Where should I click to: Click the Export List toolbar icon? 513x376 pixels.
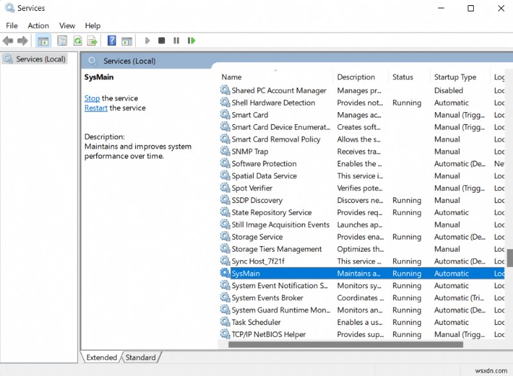[x=92, y=40]
